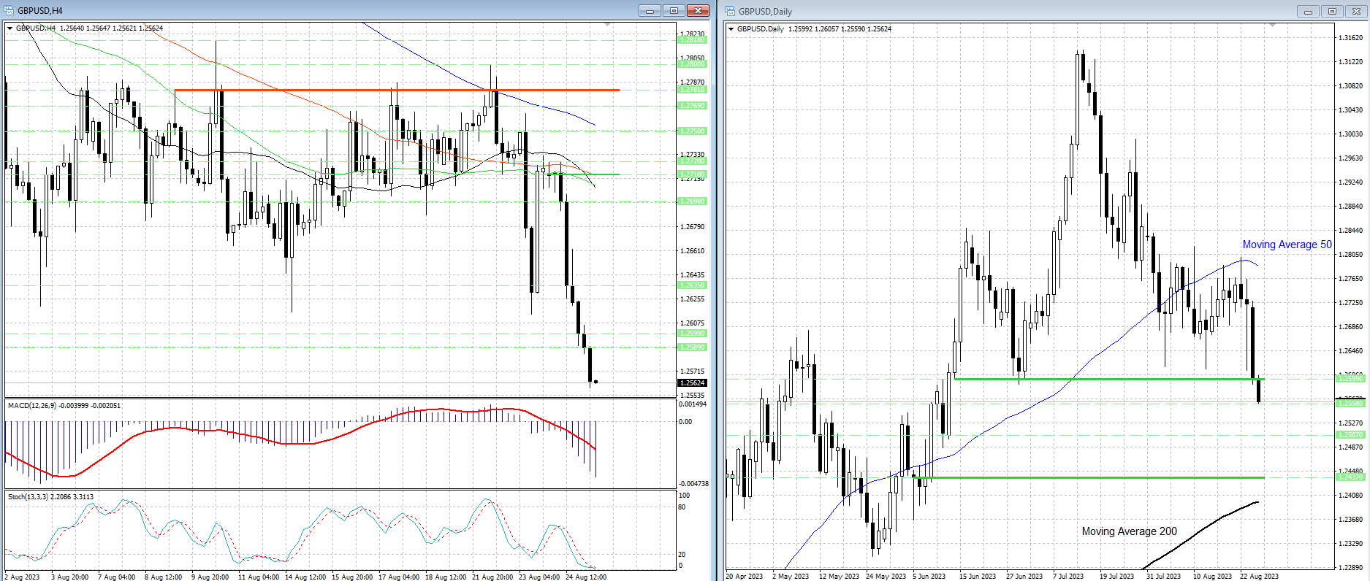Select the Moving Average 200 text label
The image size is (1370, 581).
click(1129, 531)
